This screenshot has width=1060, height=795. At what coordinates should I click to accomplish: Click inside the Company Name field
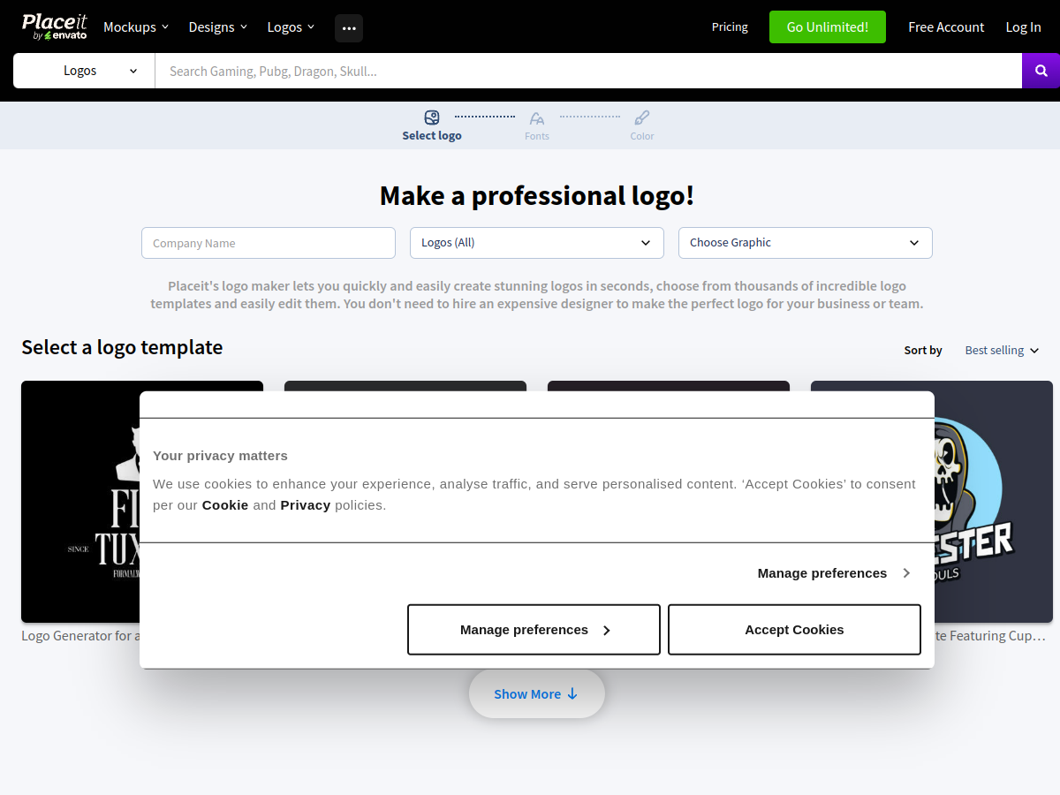[x=268, y=242]
